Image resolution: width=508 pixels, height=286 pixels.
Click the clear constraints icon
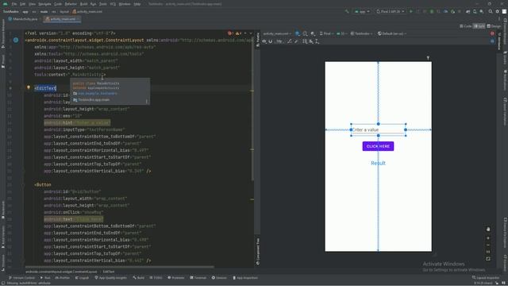(289, 41)
